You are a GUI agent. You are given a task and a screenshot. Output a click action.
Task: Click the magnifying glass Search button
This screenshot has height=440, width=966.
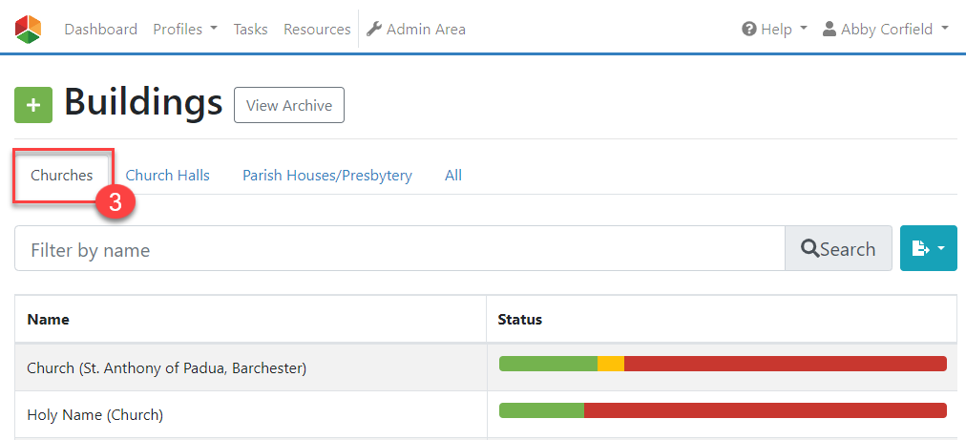pyautogui.click(x=838, y=248)
